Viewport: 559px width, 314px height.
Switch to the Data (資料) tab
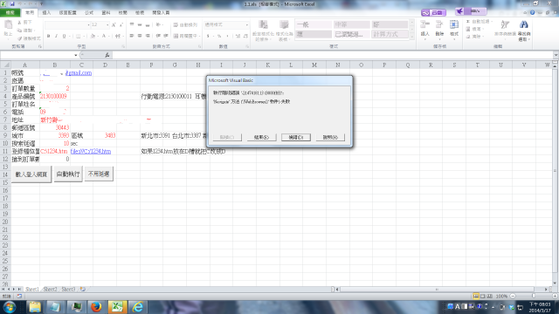tap(106, 12)
